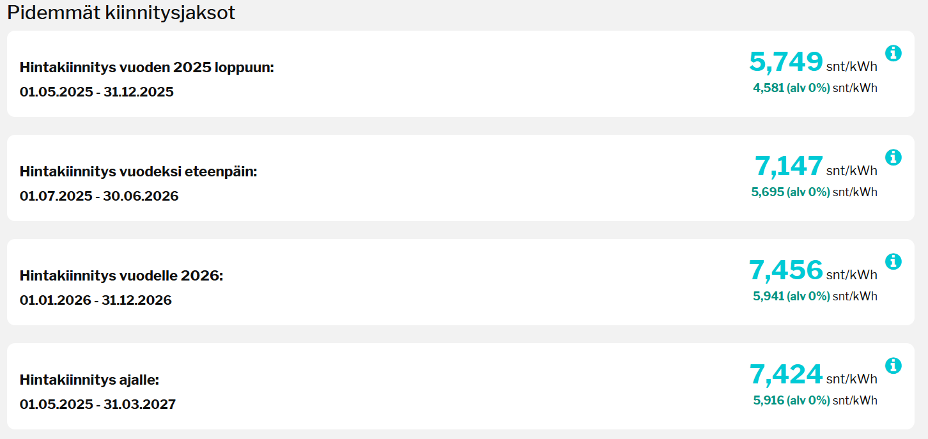Screen dimensions: 928x439
Task: Open info icon for 2025 year-end price fixing
Action: pyautogui.click(x=893, y=53)
